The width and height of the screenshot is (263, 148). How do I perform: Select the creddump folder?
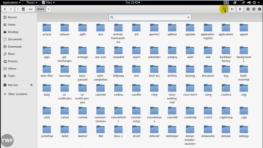[190, 113]
